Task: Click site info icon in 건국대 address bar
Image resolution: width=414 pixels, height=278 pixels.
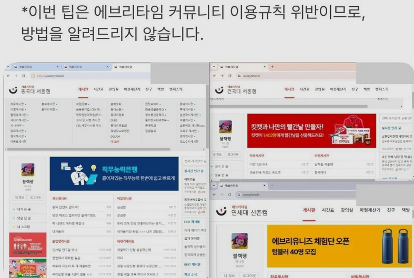Action: (239, 76)
